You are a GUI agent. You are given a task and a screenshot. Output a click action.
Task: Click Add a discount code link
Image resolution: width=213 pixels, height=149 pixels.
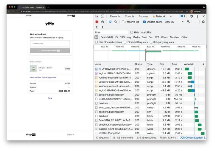[43, 78]
